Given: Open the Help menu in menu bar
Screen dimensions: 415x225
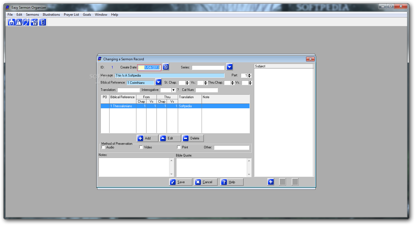Looking at the screenshot, I should (x=115, y=15).
